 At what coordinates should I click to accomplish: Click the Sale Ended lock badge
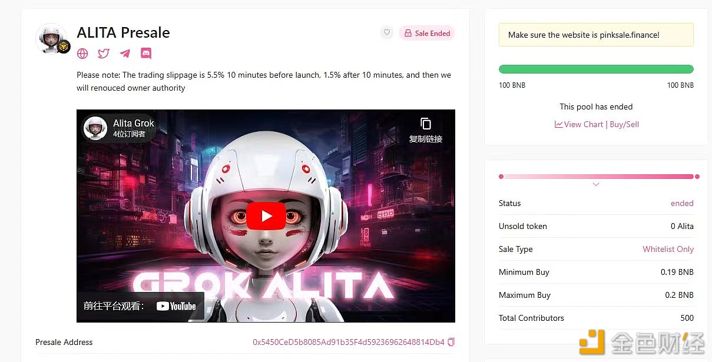pos(427,33)
